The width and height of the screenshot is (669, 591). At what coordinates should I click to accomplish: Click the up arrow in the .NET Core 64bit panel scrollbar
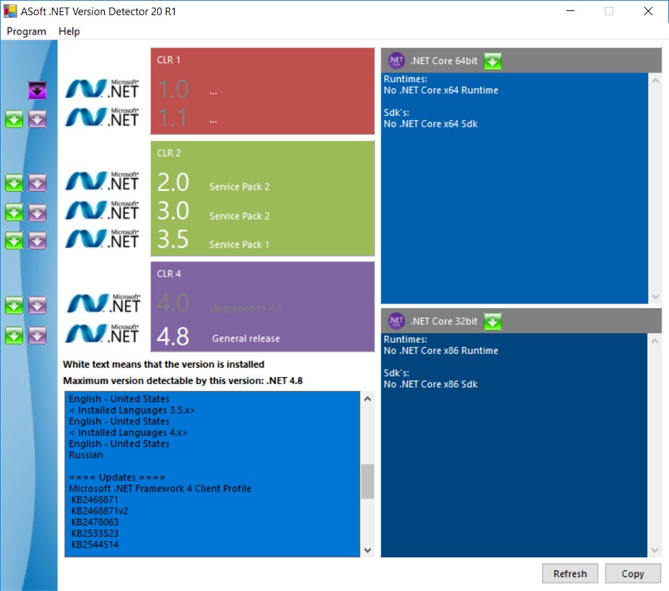tap(655, 81)
